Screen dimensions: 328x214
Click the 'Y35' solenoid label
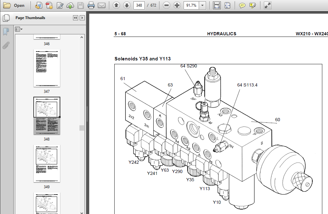[190, 180]
